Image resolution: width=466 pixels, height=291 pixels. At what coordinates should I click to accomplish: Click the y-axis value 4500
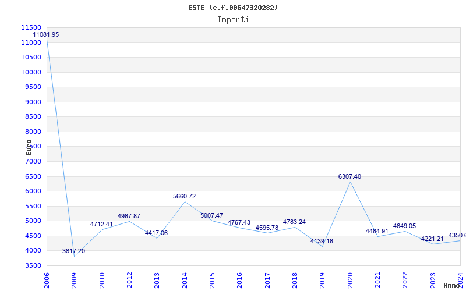33,236
